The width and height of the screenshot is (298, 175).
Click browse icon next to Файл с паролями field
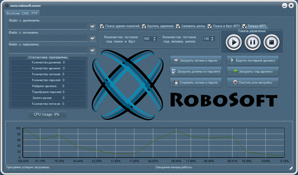click(93, 50)
